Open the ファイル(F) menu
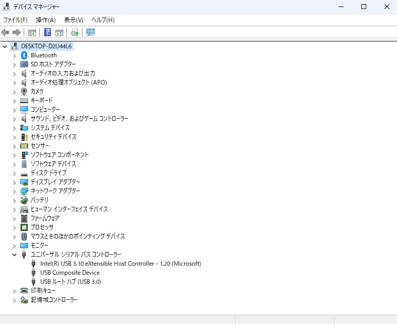Screen dimensions: 397x324 coord(16,20)
